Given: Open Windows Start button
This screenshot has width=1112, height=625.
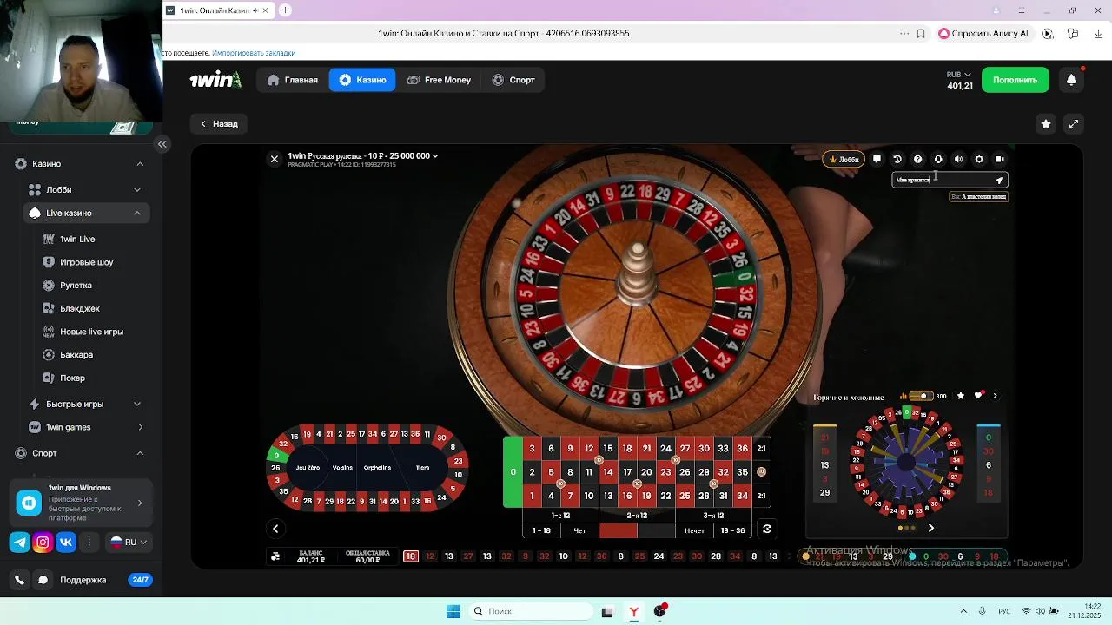Looking at the screenshot, I should tap(453, 612).
